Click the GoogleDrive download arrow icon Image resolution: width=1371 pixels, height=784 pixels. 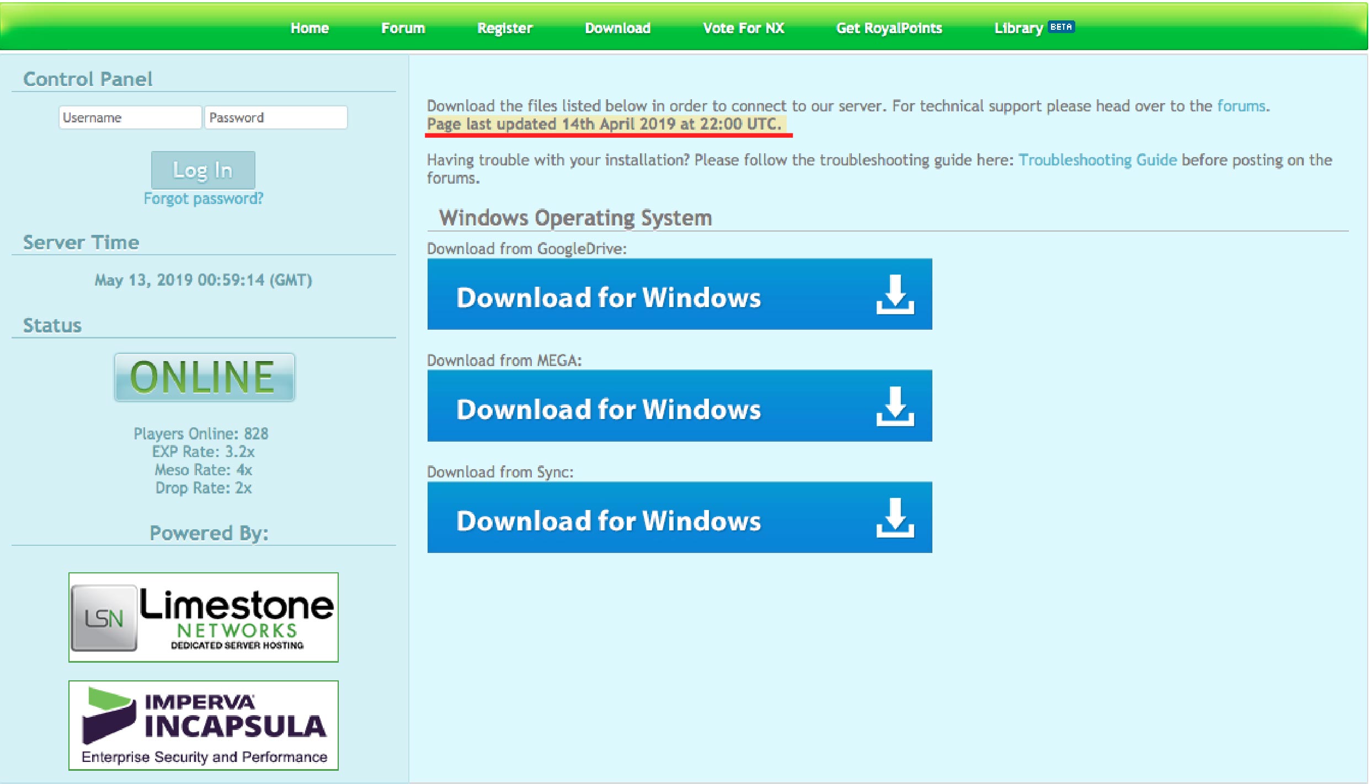click(x=894, y=295)
